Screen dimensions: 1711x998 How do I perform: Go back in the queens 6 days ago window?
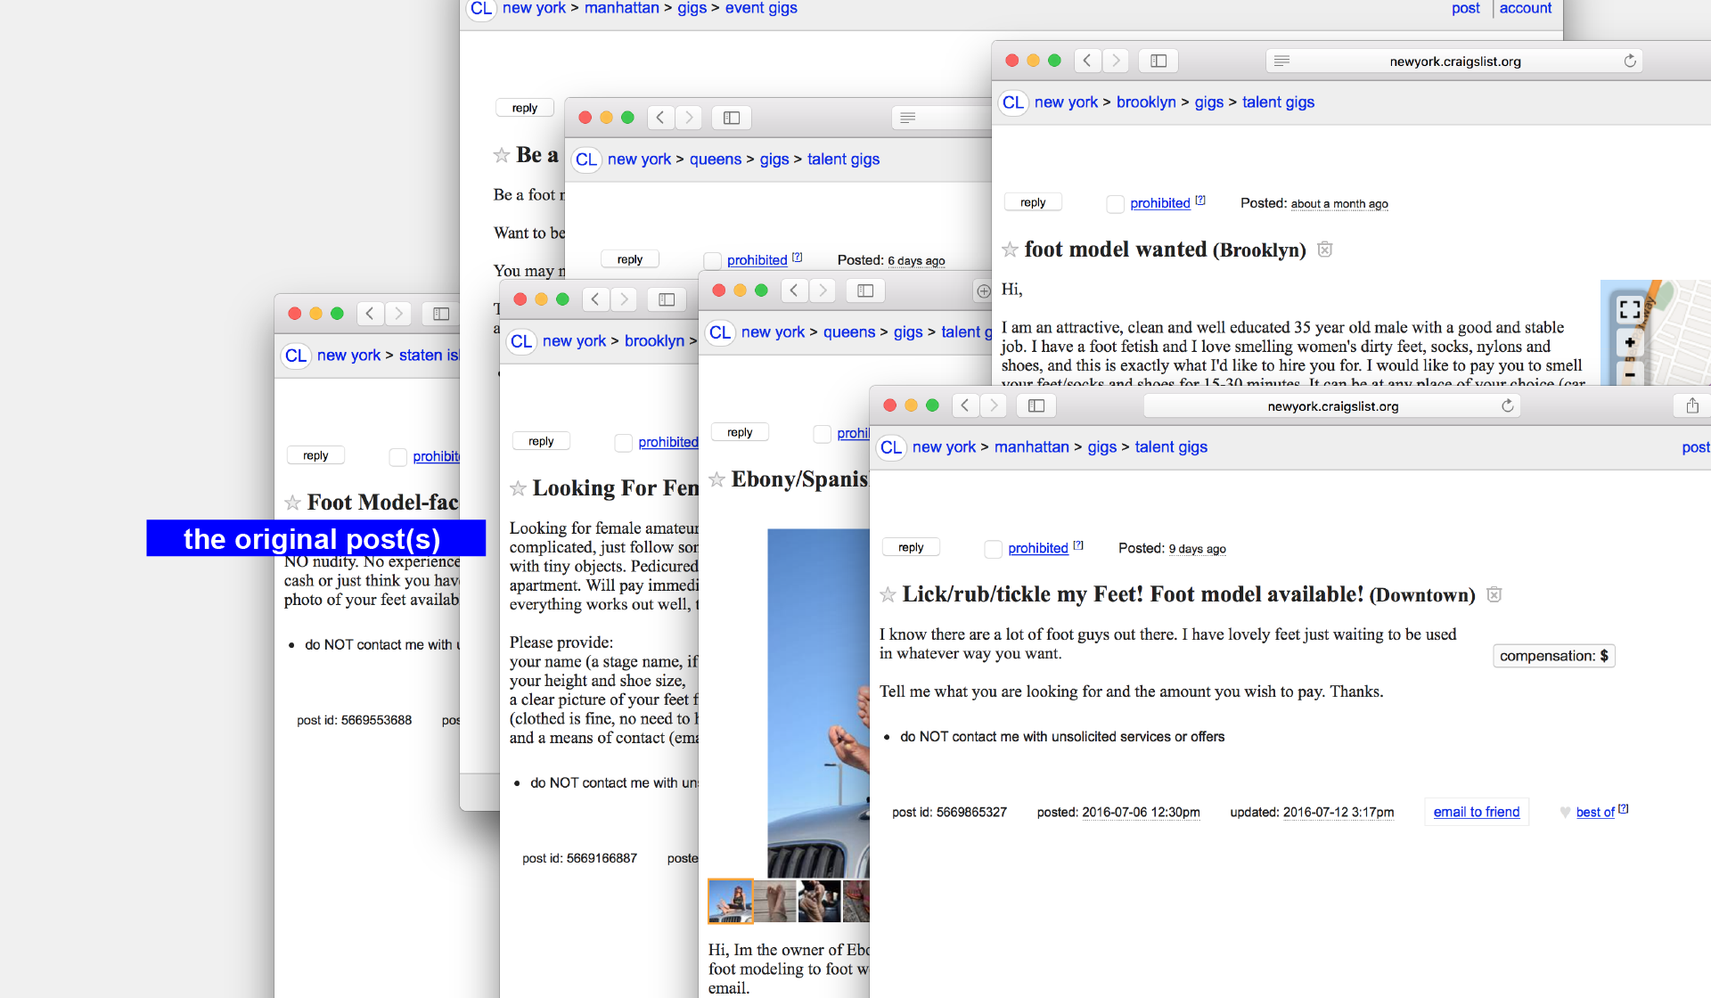coord(660,118)
